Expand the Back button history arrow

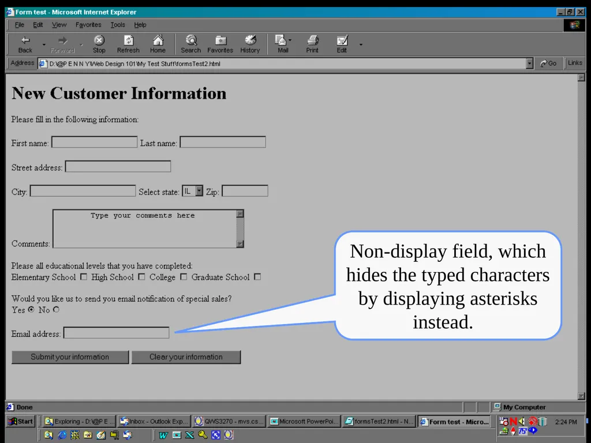pyautogui.click(x=44, y=44)
